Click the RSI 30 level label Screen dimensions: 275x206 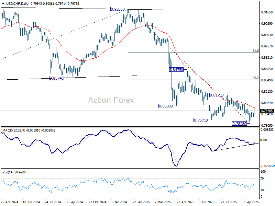[x=262, y=190]
